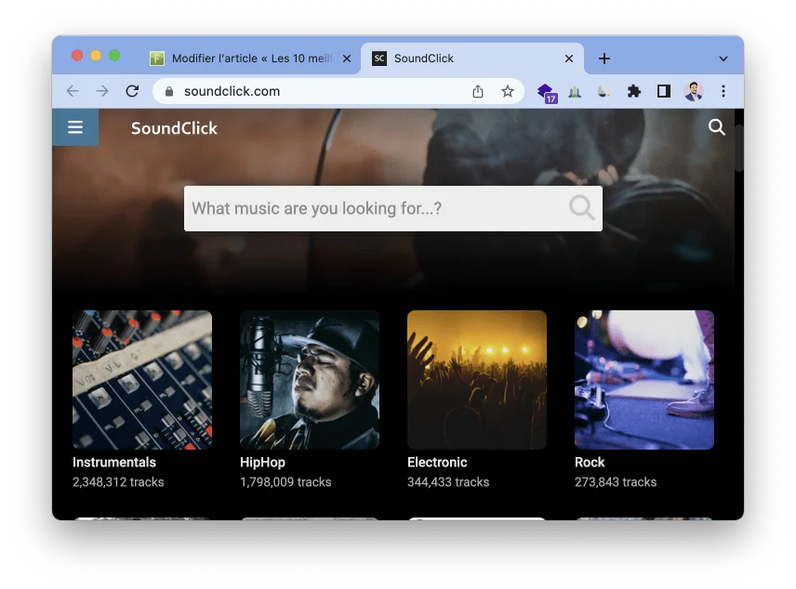Open the HipHop genre thumbnail
This screenshot has height=589, width=796.
[x=310, y=380]
